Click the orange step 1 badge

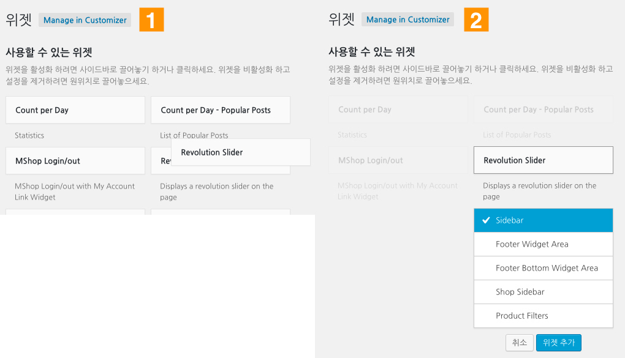tap(151, 20)
